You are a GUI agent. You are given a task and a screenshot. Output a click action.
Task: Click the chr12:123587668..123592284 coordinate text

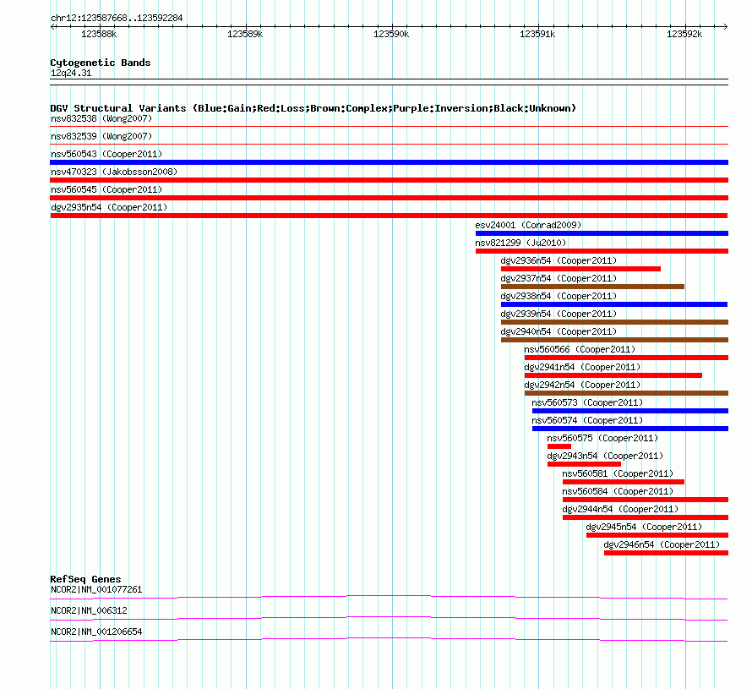117,18
